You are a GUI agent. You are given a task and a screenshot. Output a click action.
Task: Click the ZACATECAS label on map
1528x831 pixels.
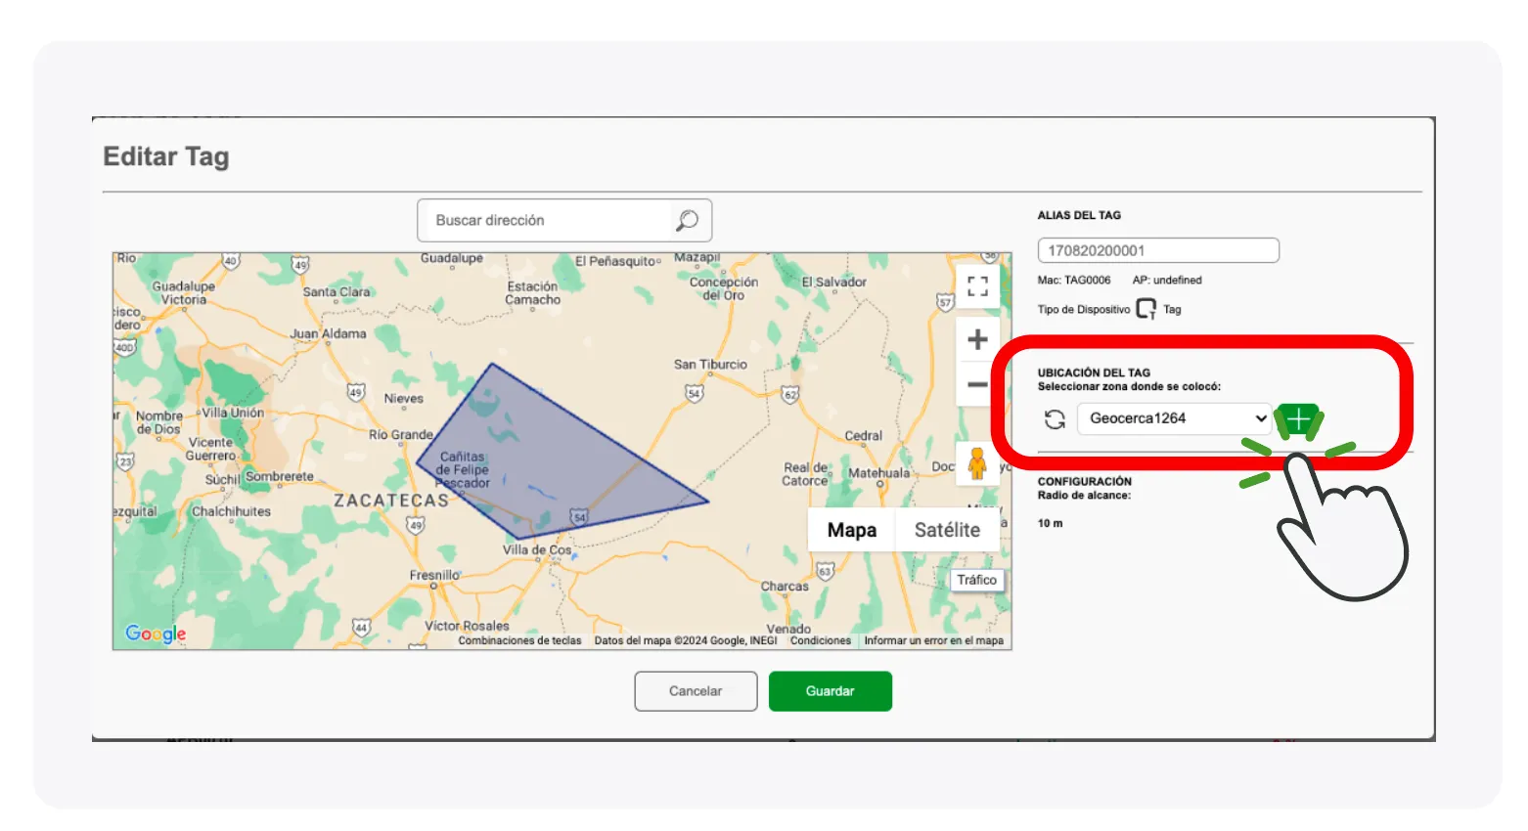tap(391, 501)
